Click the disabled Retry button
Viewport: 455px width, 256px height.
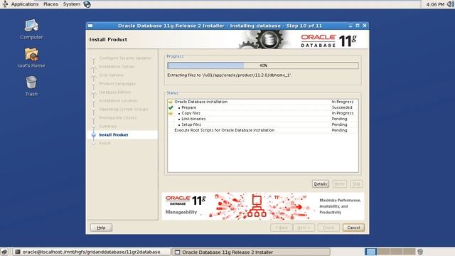tap(339, 183)
